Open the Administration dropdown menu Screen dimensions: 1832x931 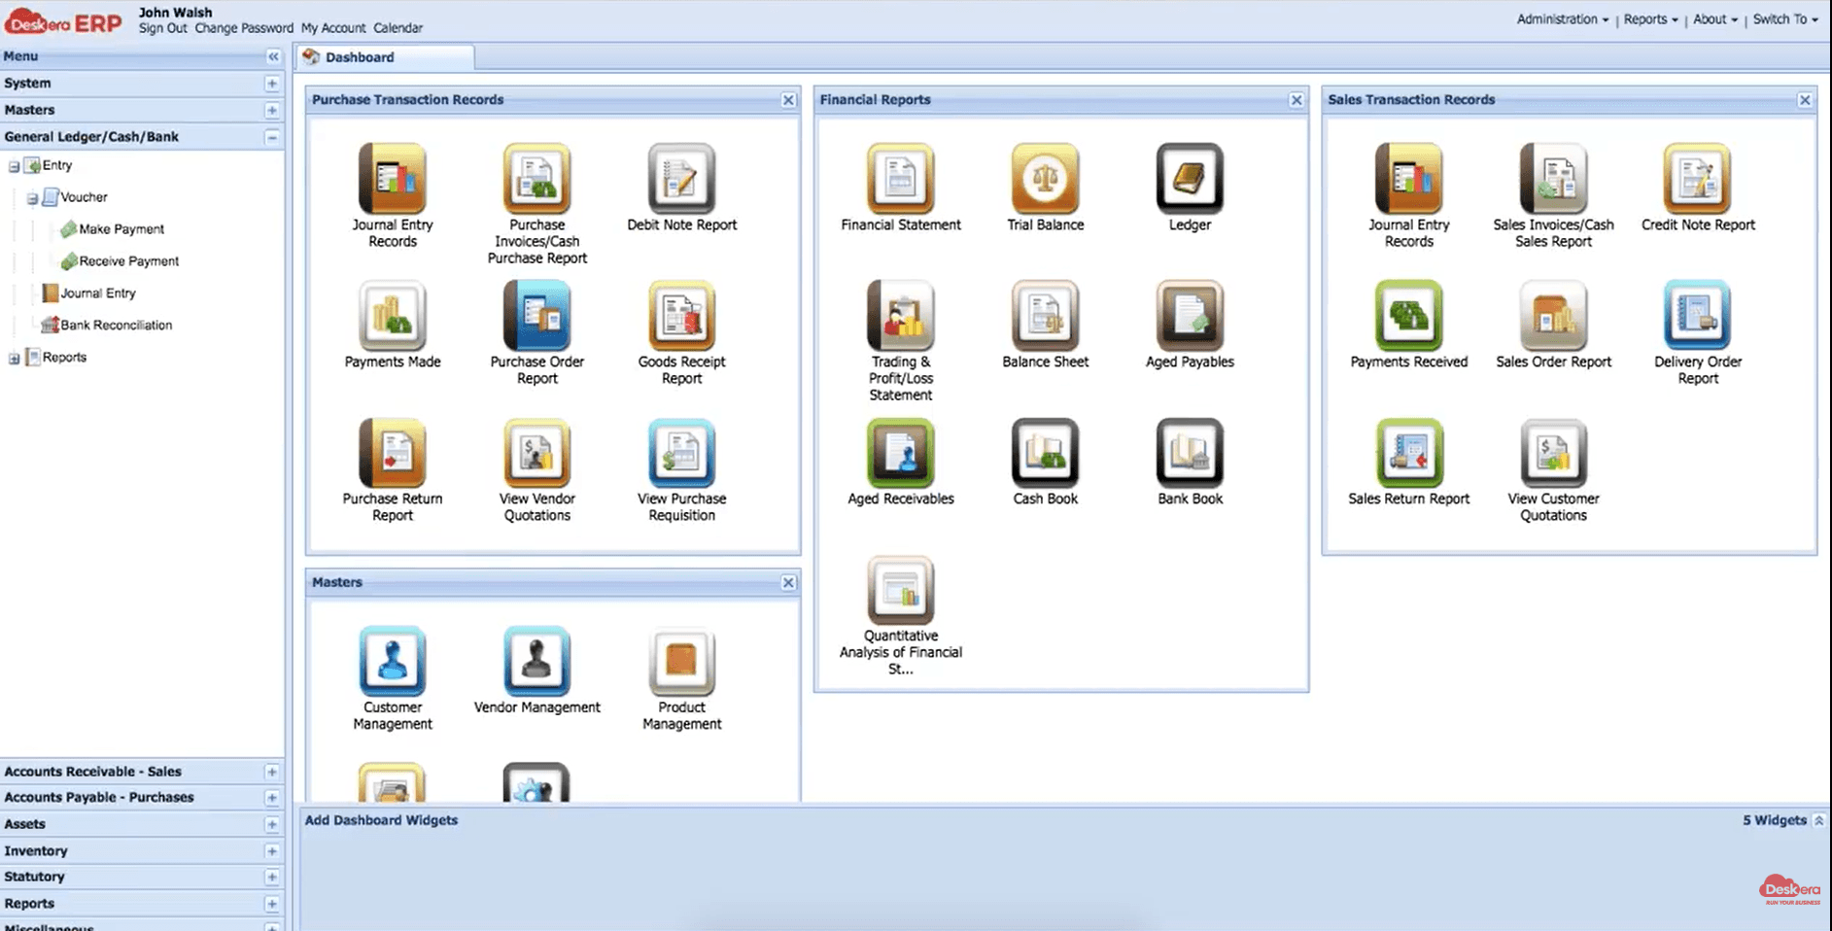1562,19
